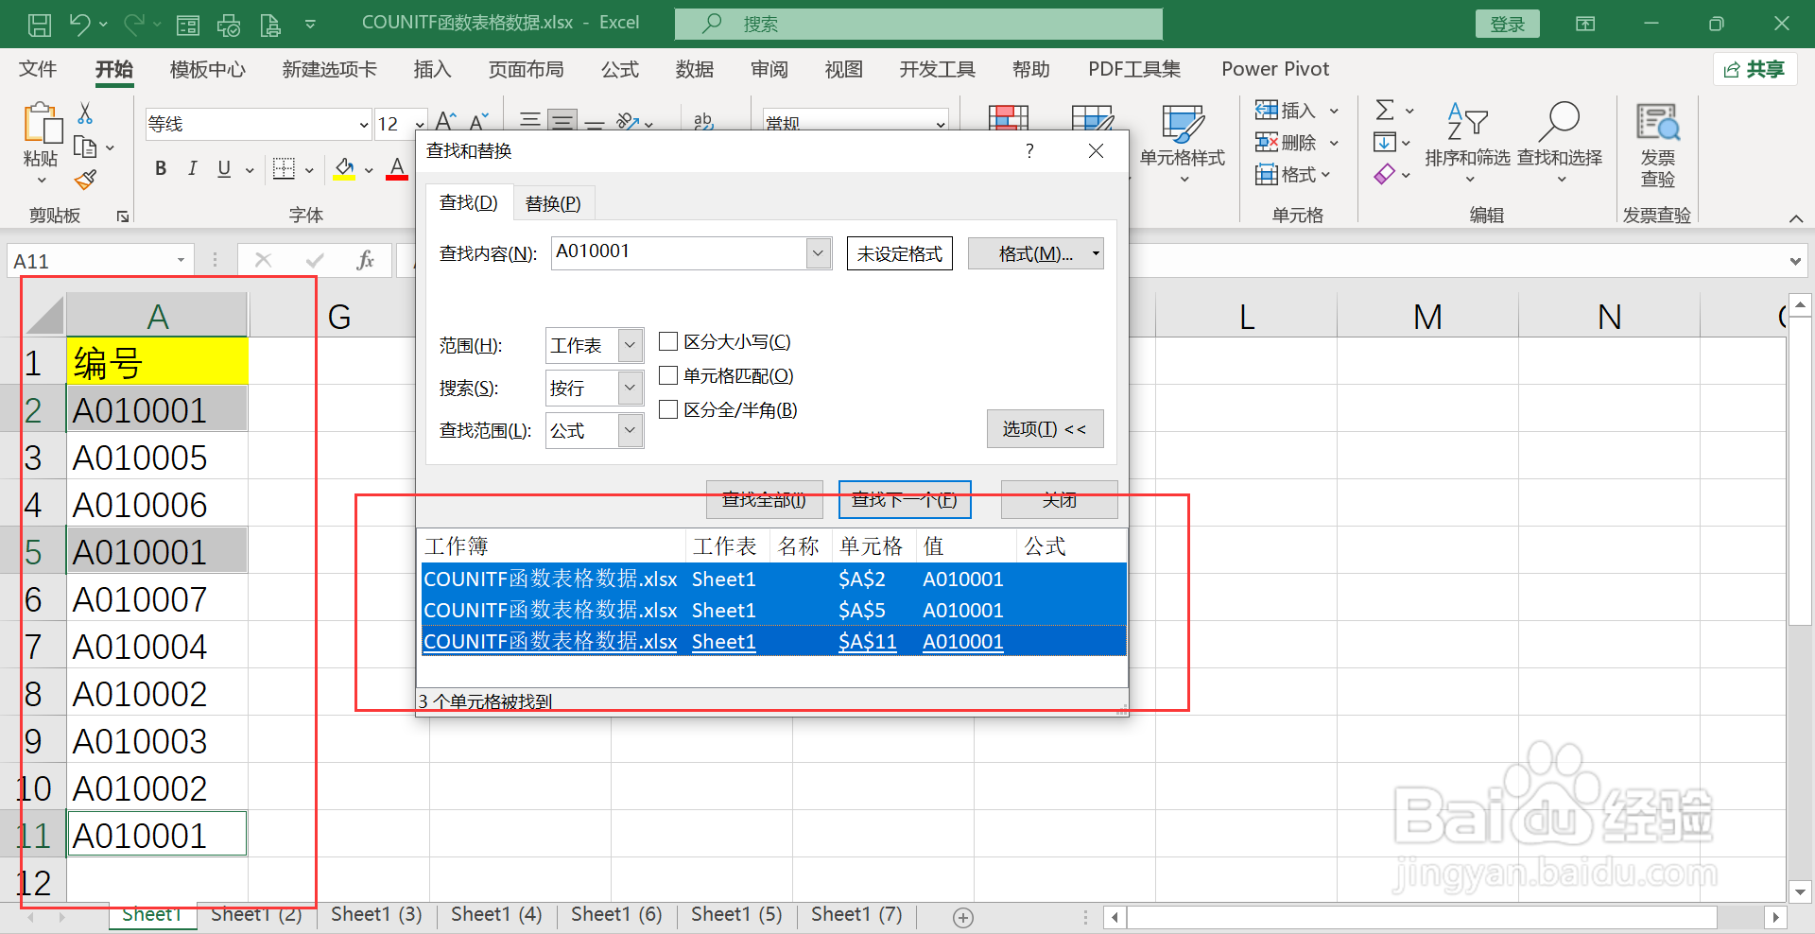Apply bold formatting
The image size is (1815, 934).
coord(160,168)
